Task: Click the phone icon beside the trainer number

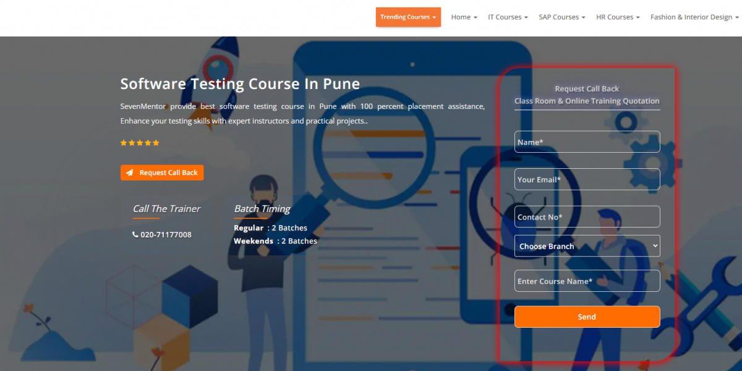Action: click(135, 235)
